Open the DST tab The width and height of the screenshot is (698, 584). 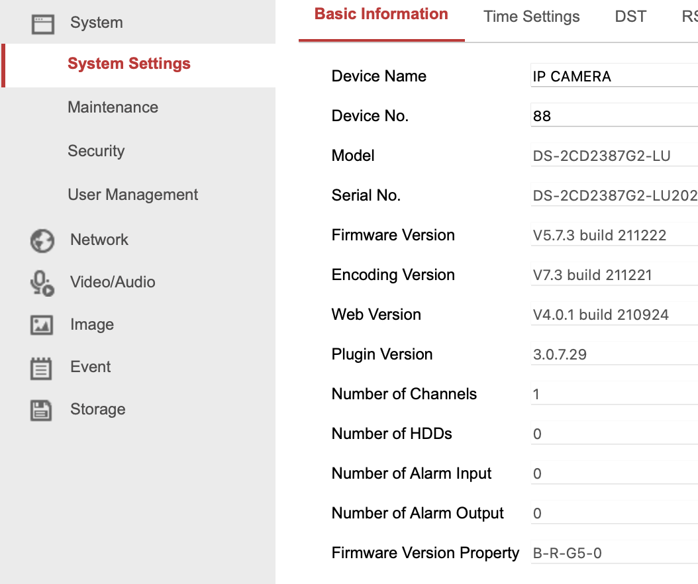click(x=630, y=17)
